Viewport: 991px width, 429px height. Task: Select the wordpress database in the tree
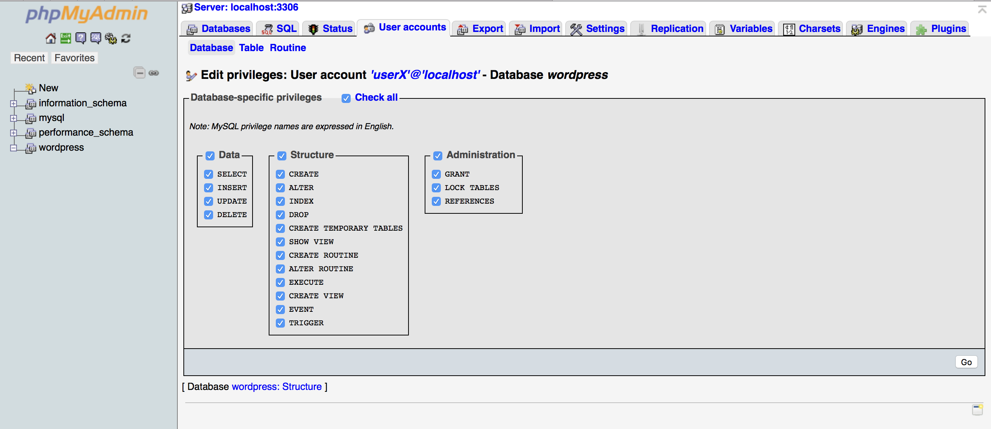pos(61,148)
